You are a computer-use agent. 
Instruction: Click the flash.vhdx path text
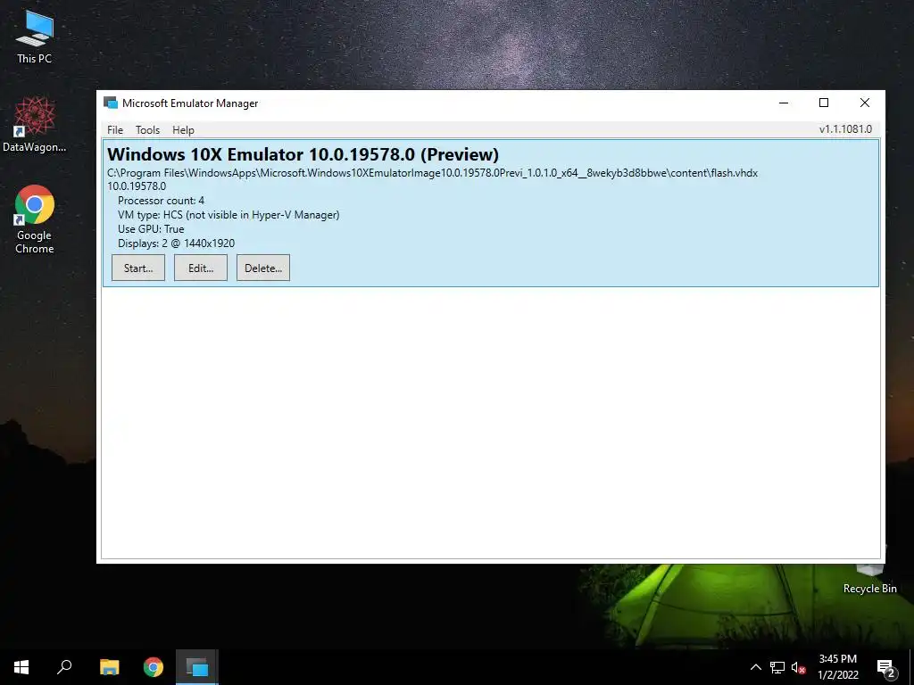(433, 173)
